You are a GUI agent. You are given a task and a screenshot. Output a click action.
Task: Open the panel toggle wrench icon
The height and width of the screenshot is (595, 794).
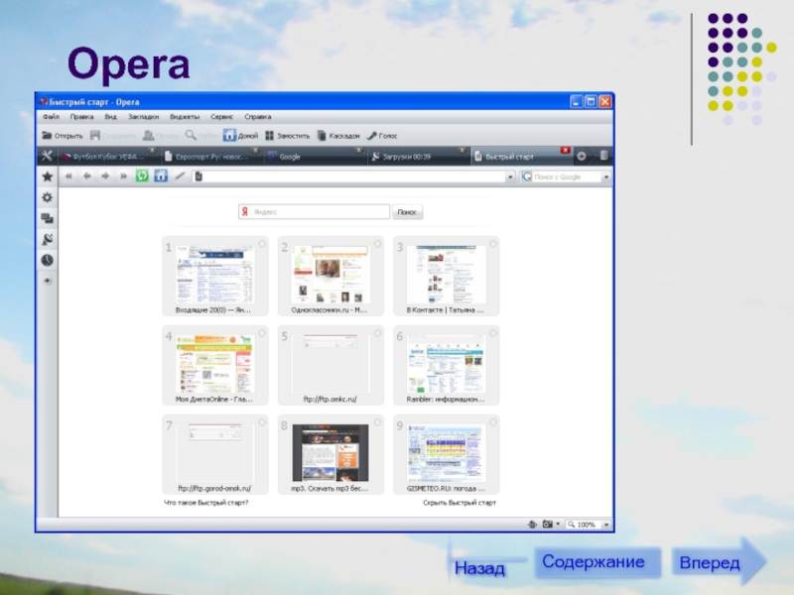pos(47,156)
